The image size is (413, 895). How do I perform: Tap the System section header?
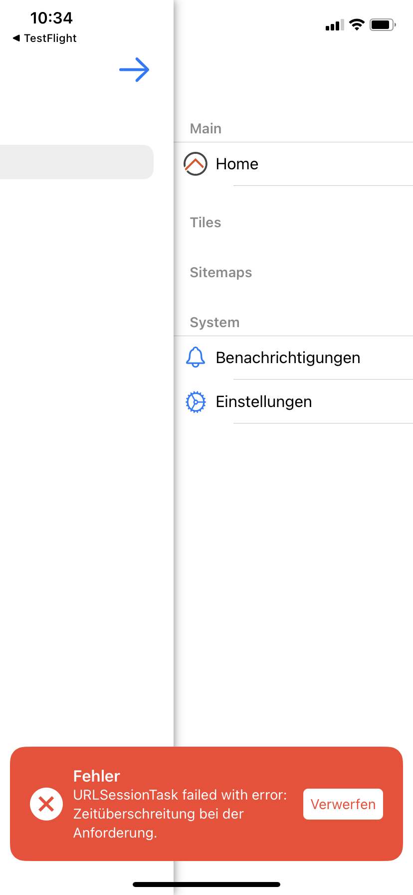coord(214,323)
